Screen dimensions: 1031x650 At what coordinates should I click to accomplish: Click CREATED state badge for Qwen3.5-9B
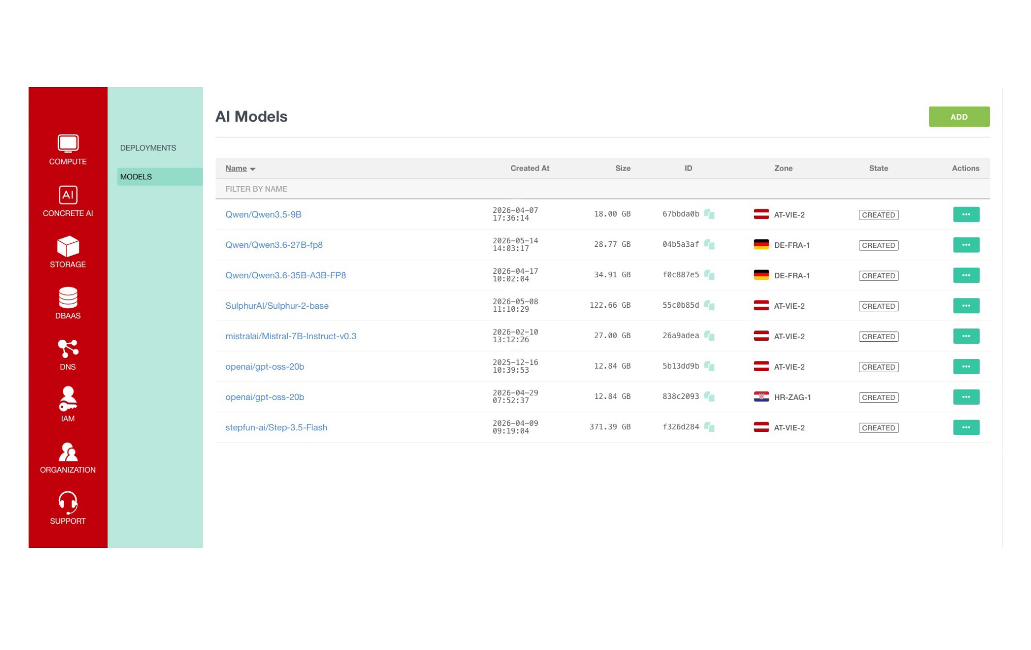tap(878, 215)
